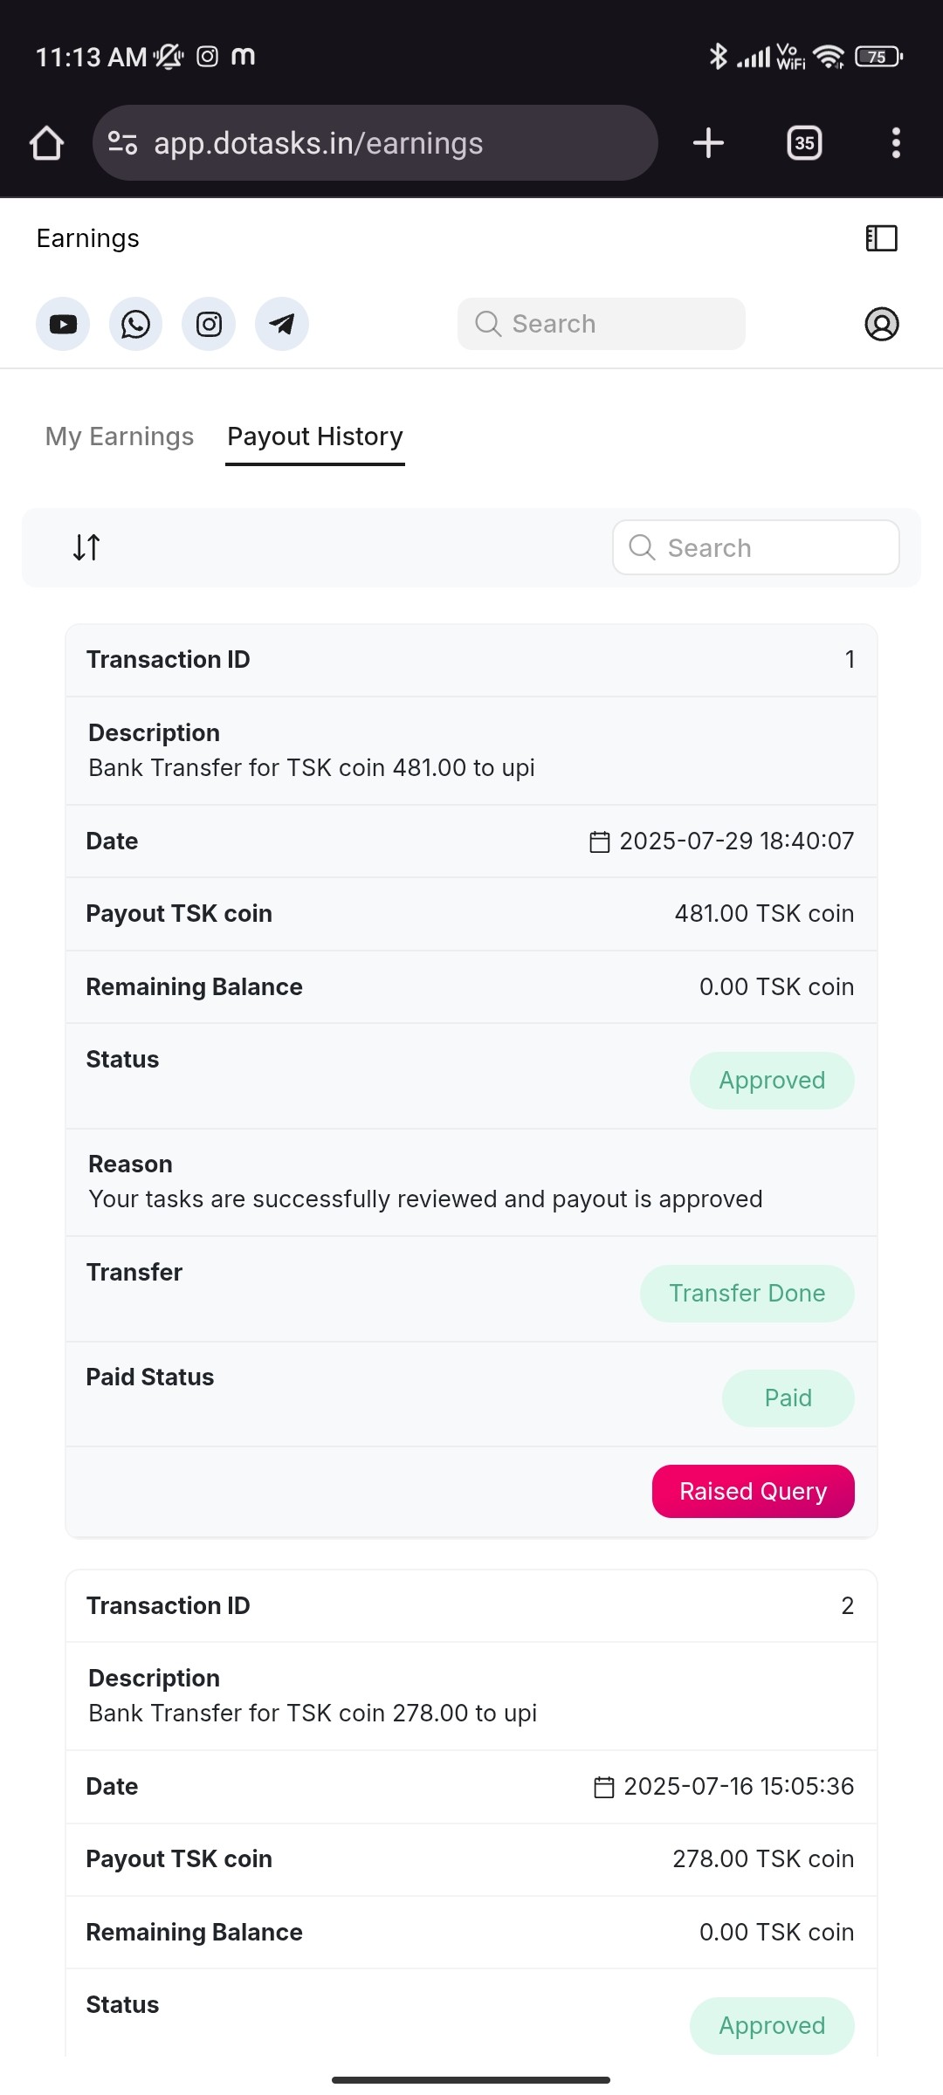Tap the WhatsApp icon
943x2095 pixels.
tap(135, 325)
